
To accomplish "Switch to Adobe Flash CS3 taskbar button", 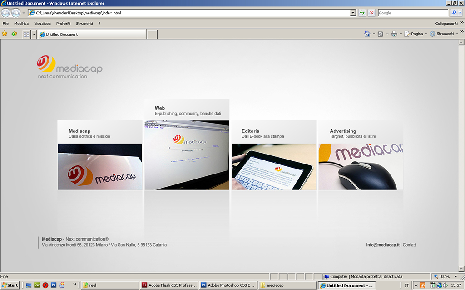I will pyautogui.click(x=169, y=285).
